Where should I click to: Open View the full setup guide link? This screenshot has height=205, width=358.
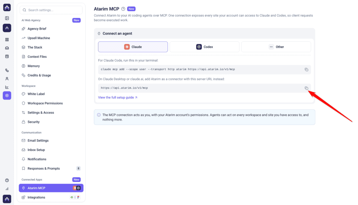tap(117, 97)
